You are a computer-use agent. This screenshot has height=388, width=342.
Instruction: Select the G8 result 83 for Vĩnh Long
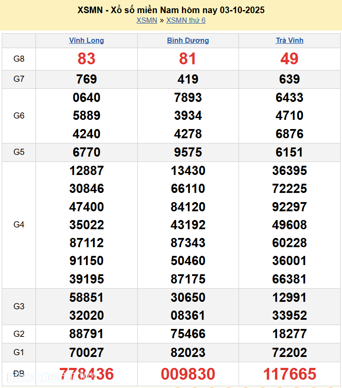click(x=86, y=59)
